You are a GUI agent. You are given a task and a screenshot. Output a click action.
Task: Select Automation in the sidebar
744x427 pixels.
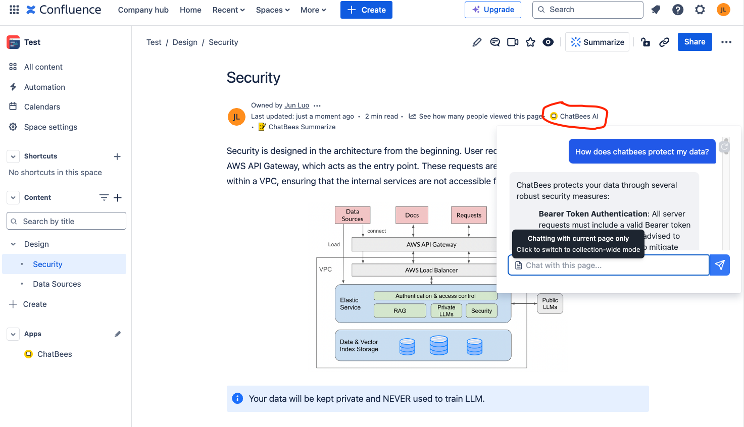click(x=44, y=87)
